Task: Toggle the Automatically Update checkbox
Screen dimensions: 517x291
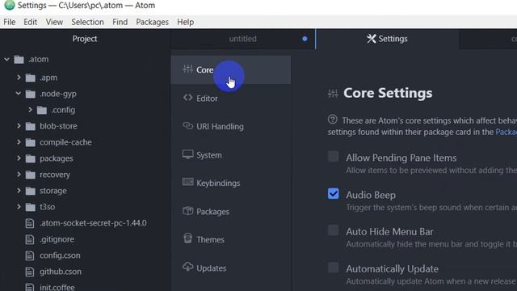Action: pyautogui.click(x=333, y=268)
